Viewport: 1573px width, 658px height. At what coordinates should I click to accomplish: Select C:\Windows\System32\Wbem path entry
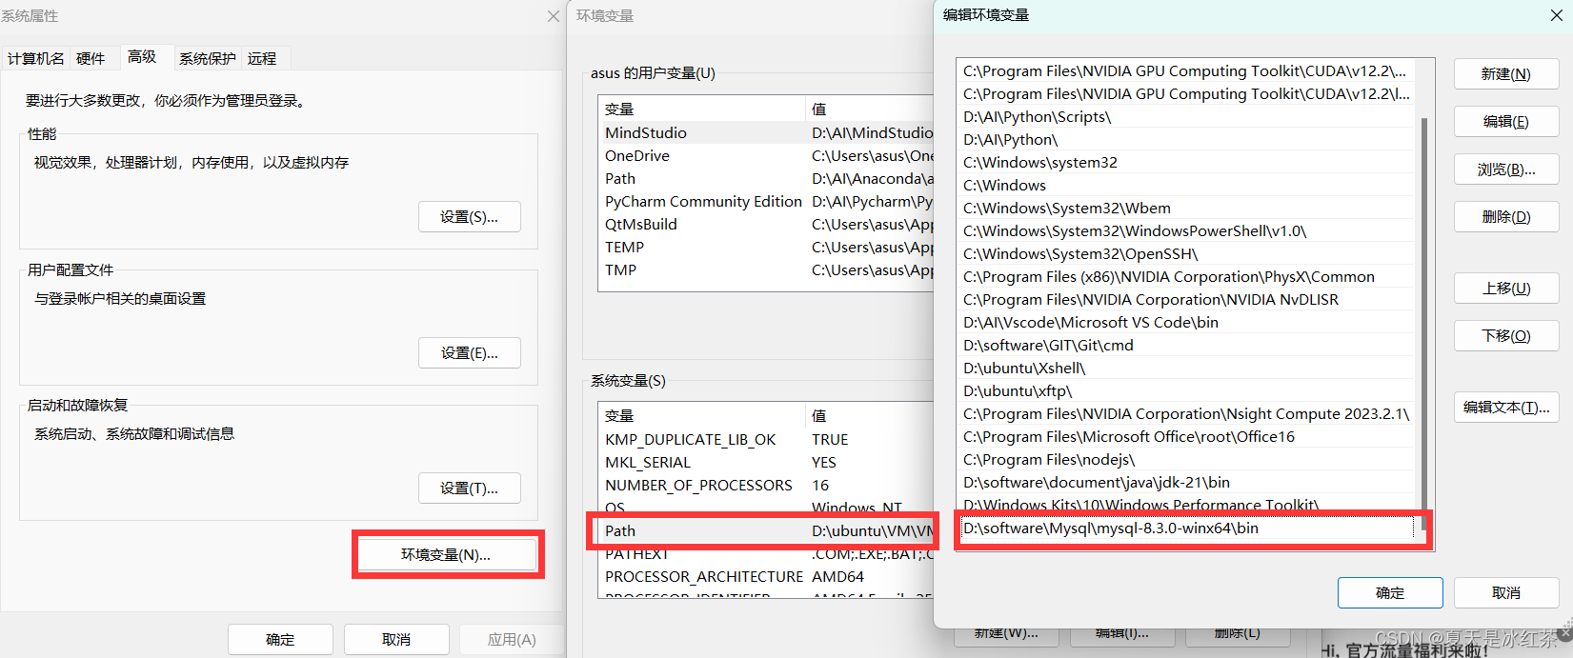pos(1187,208)
